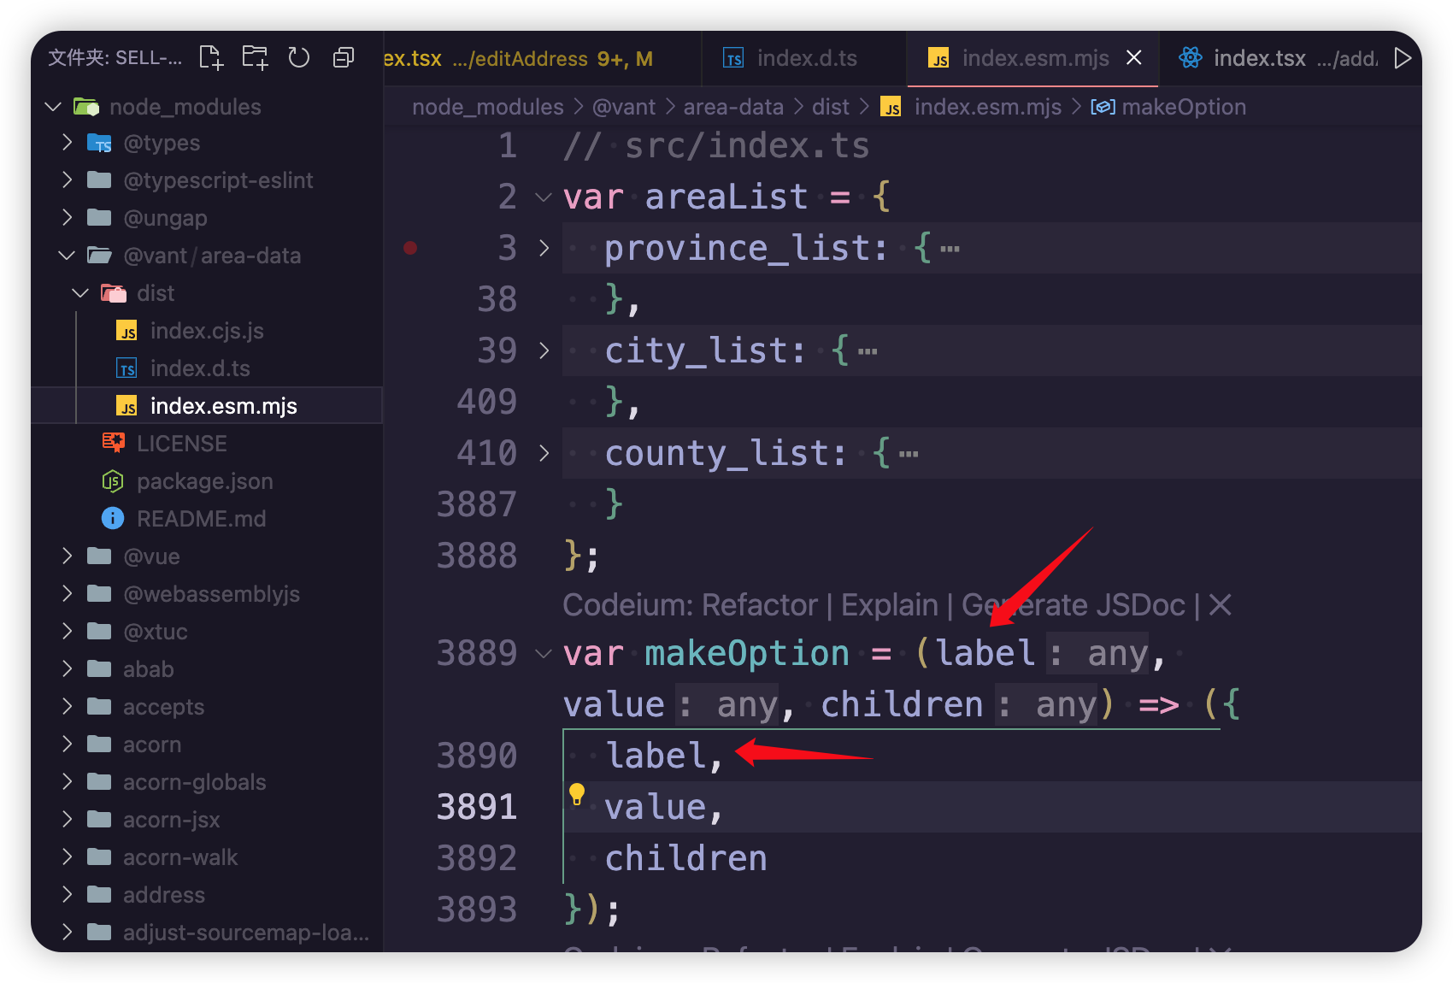This screenshot has height=983, width=1453.
Task: Run the file with the play icon
Action: (x=1403, y=58)
